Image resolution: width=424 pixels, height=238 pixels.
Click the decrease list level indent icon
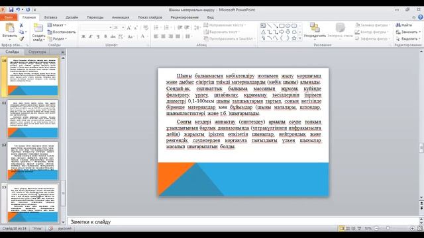coord(180,28)
